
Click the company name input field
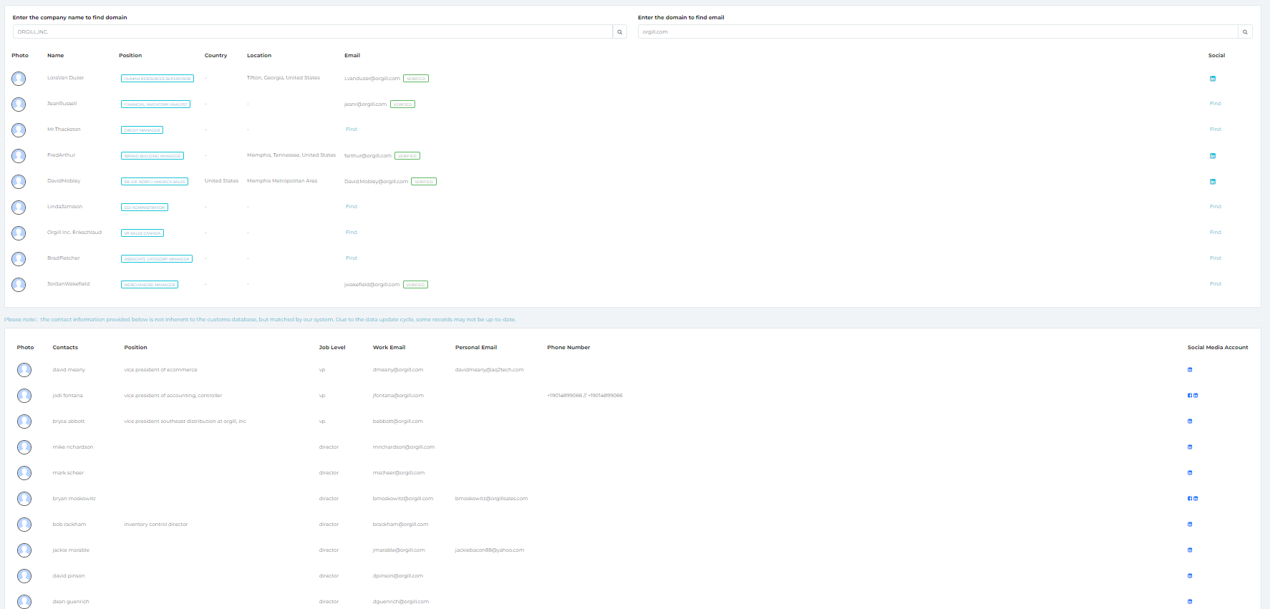coord(312,32)
